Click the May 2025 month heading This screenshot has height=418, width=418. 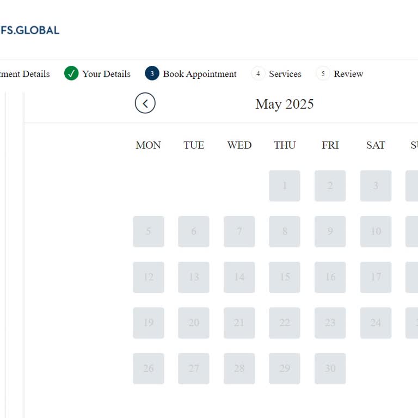click(285, 104)
